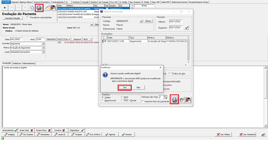
Task: Click the printer icon in main toolbar
Action: point(39,8)
